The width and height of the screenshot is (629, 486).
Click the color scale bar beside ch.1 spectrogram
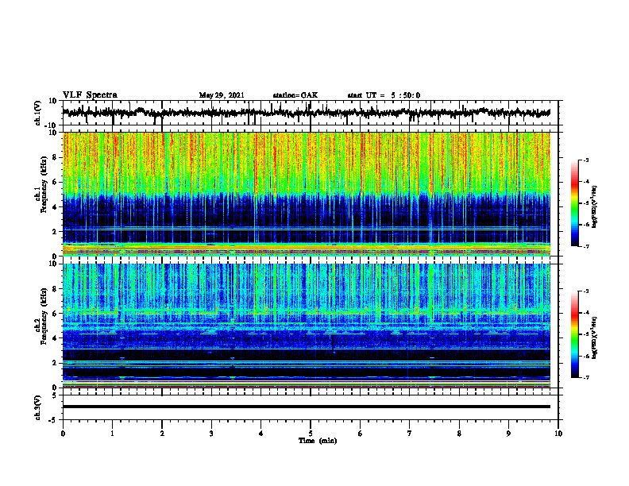575,203
